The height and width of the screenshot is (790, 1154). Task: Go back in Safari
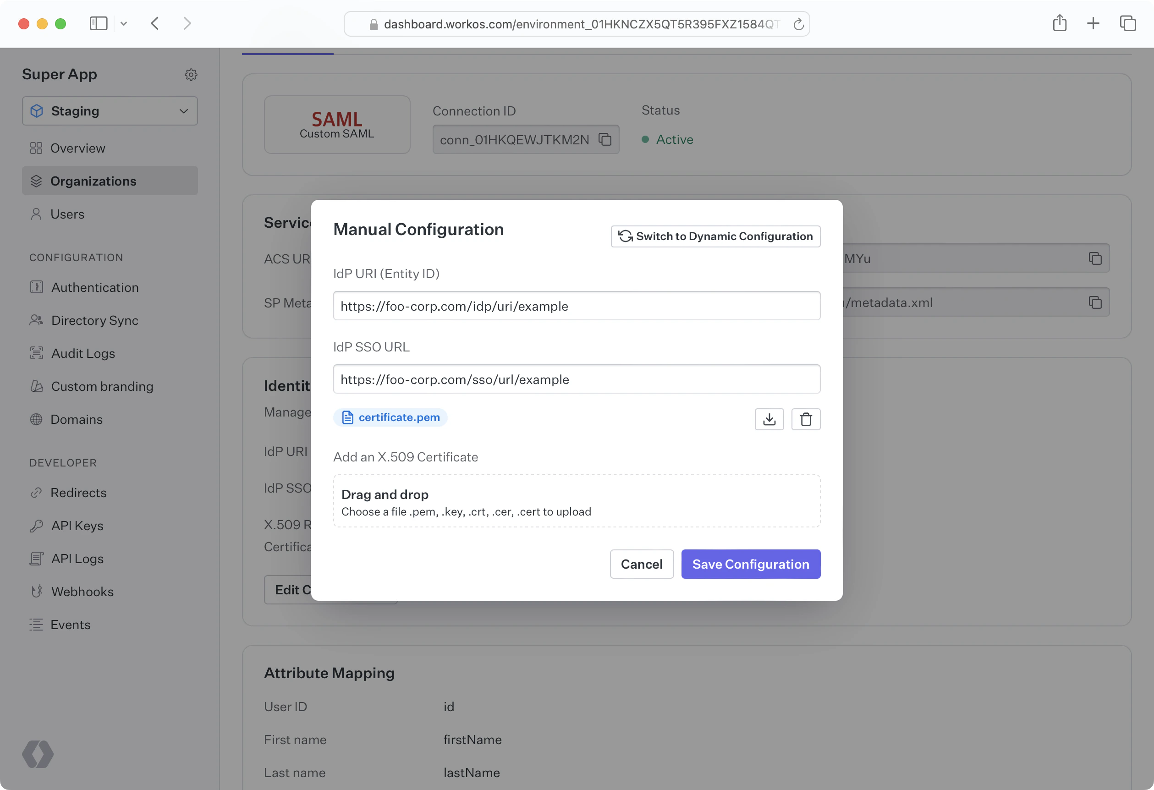pos(155,23)
